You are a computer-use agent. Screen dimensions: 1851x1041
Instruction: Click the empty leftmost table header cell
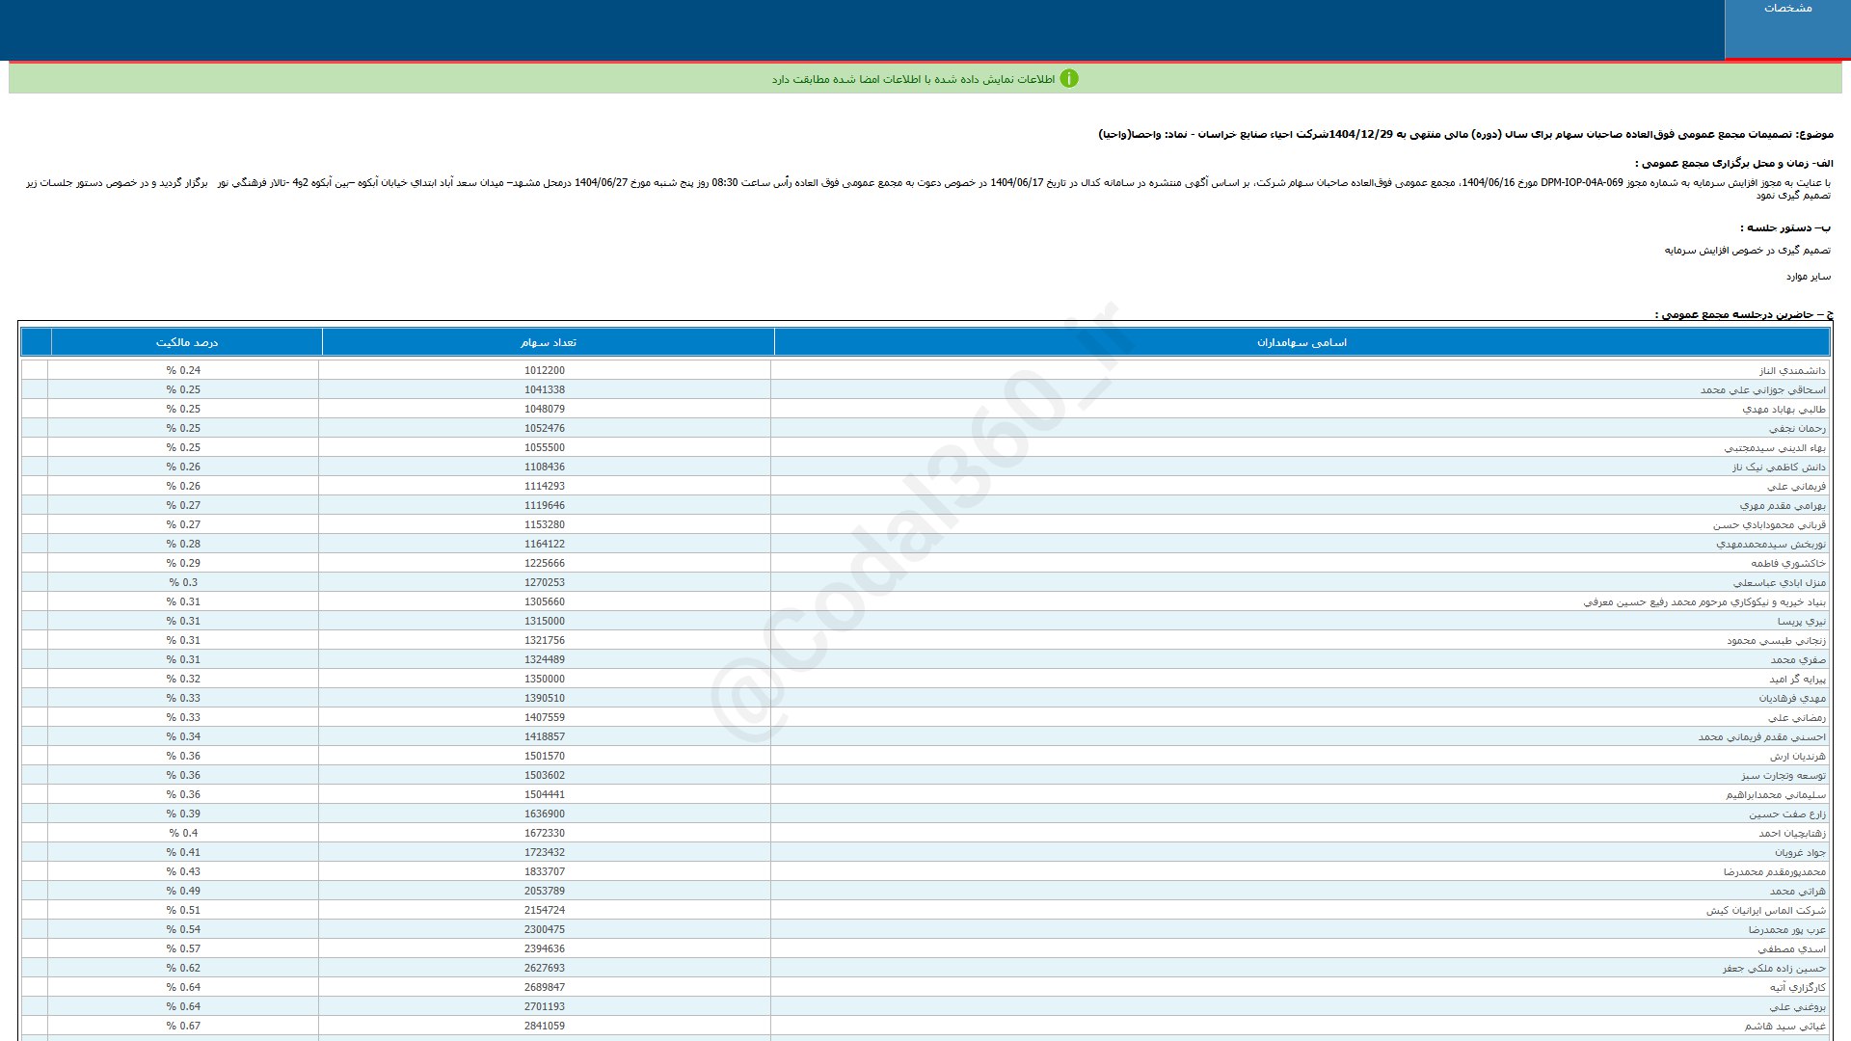tap(36, 342)
